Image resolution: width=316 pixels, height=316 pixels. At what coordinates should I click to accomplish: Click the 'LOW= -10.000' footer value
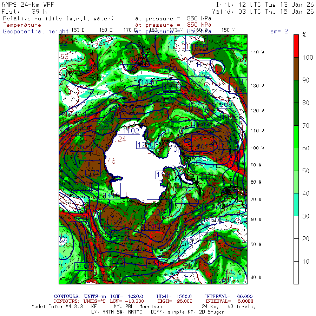pos(127,301)
